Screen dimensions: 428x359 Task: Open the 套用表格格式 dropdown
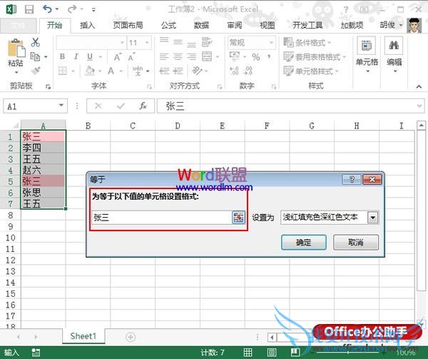tap(315, 57)
